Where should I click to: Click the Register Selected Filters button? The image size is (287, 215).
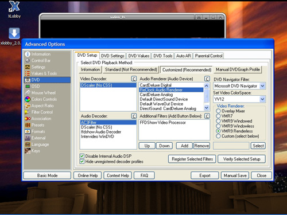click(x=192, y=159)
